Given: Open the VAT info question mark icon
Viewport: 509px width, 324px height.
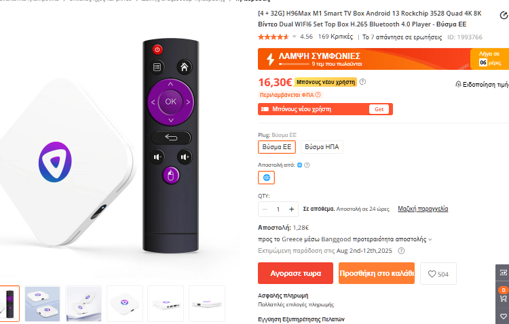Looking at the screenshot, I should [x=318, y=95].
